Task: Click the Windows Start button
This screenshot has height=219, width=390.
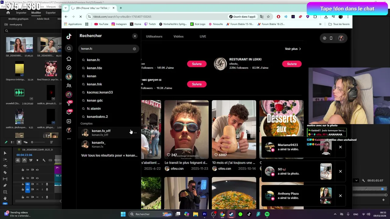Action: (x=123, y=214)
